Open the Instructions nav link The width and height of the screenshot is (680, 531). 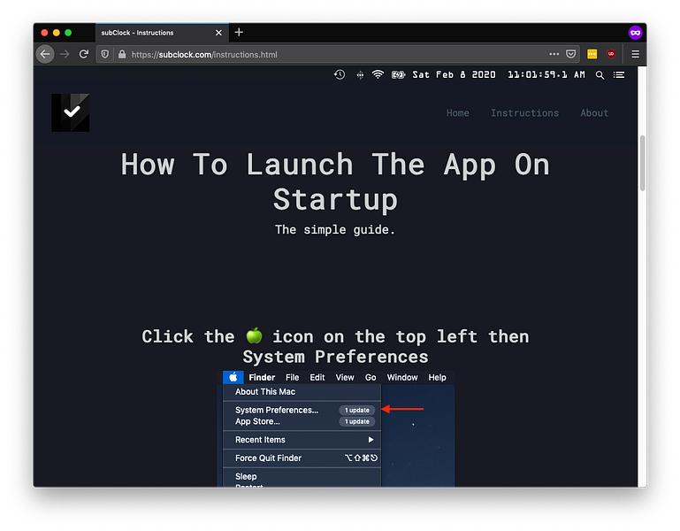click(x=524, y=113)
